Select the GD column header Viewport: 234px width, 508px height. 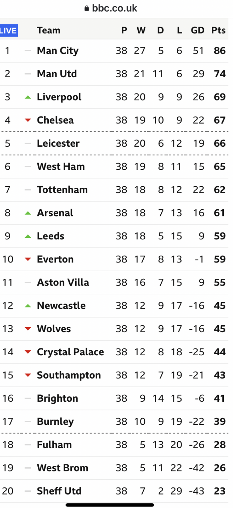(197, 30)
